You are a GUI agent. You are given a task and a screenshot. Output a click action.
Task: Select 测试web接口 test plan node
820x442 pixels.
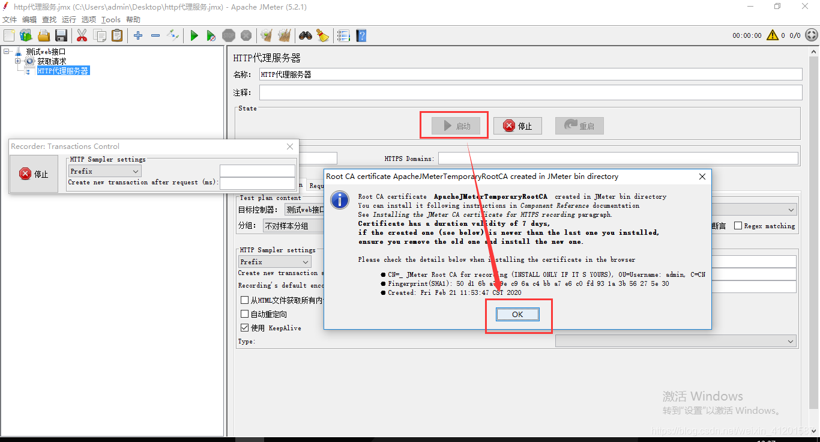pos(46,52)
